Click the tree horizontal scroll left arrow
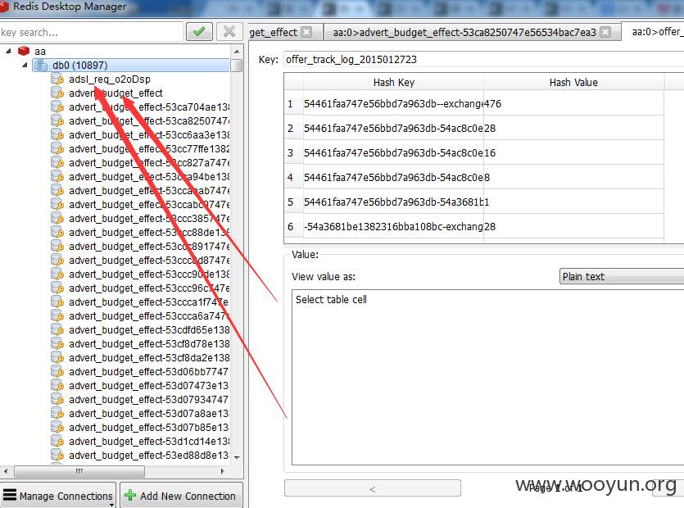The image size is (684, 508). pos(5,471)
